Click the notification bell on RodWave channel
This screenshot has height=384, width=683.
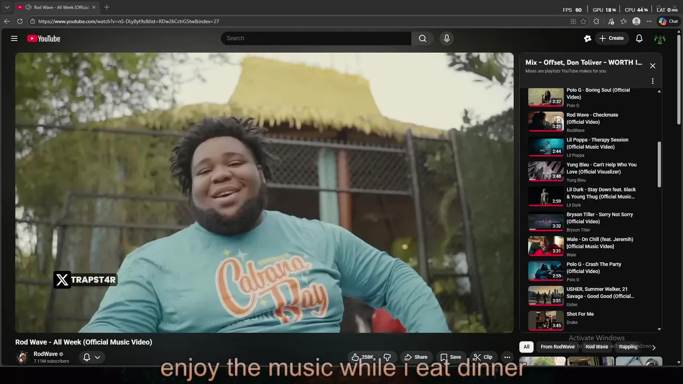point(86,357)
